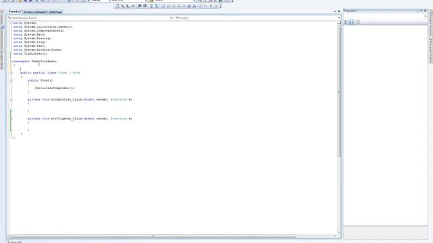Click the vertical scrollbar down arrow

click(338, 232)
